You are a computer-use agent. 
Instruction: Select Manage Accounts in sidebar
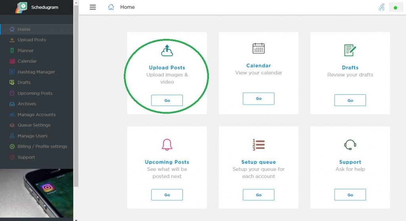(36, 115)
